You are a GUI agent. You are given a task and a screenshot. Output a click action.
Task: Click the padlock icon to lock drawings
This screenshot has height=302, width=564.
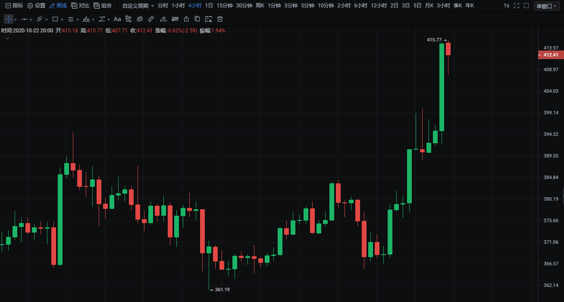tap(186, 19)
